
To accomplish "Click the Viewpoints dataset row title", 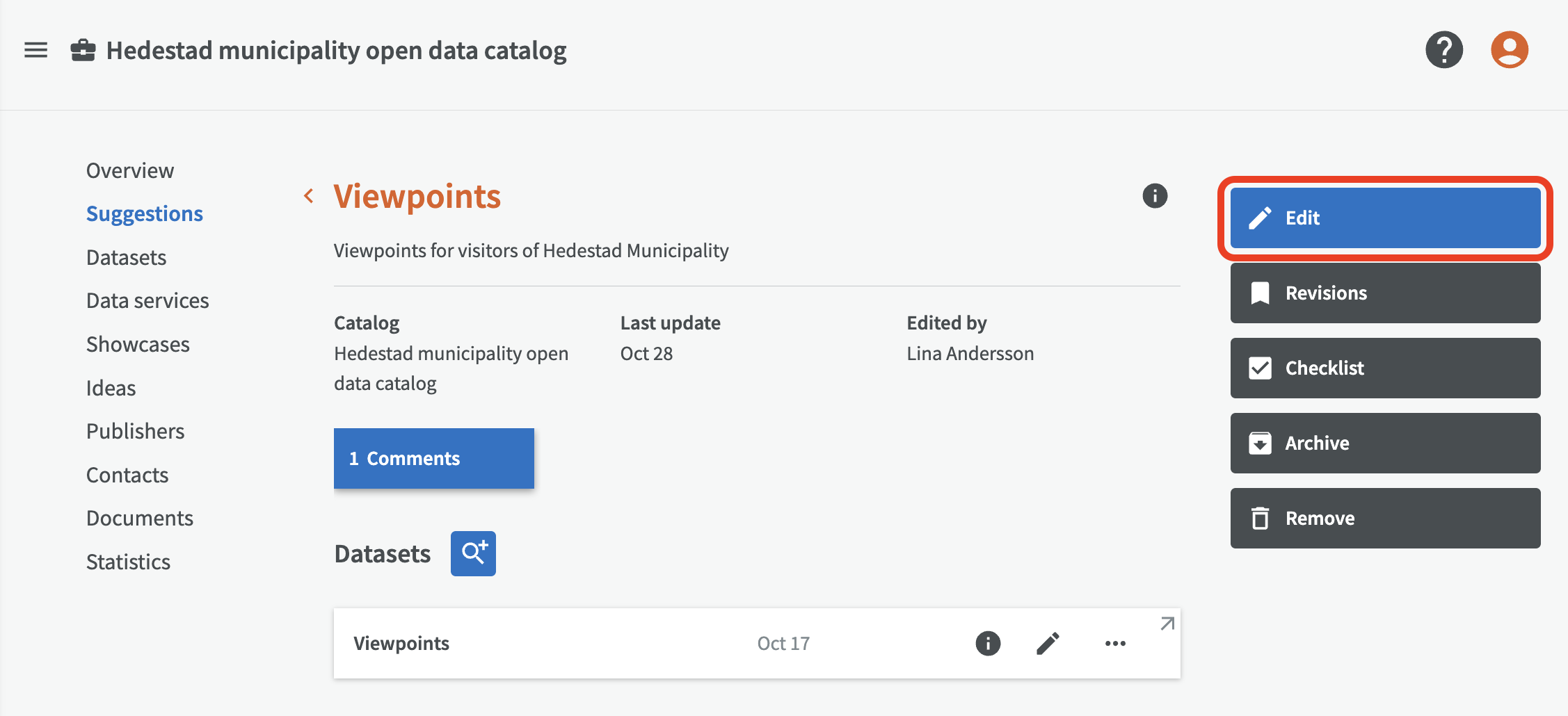I will pyautogui.click(x=401, y=644).
